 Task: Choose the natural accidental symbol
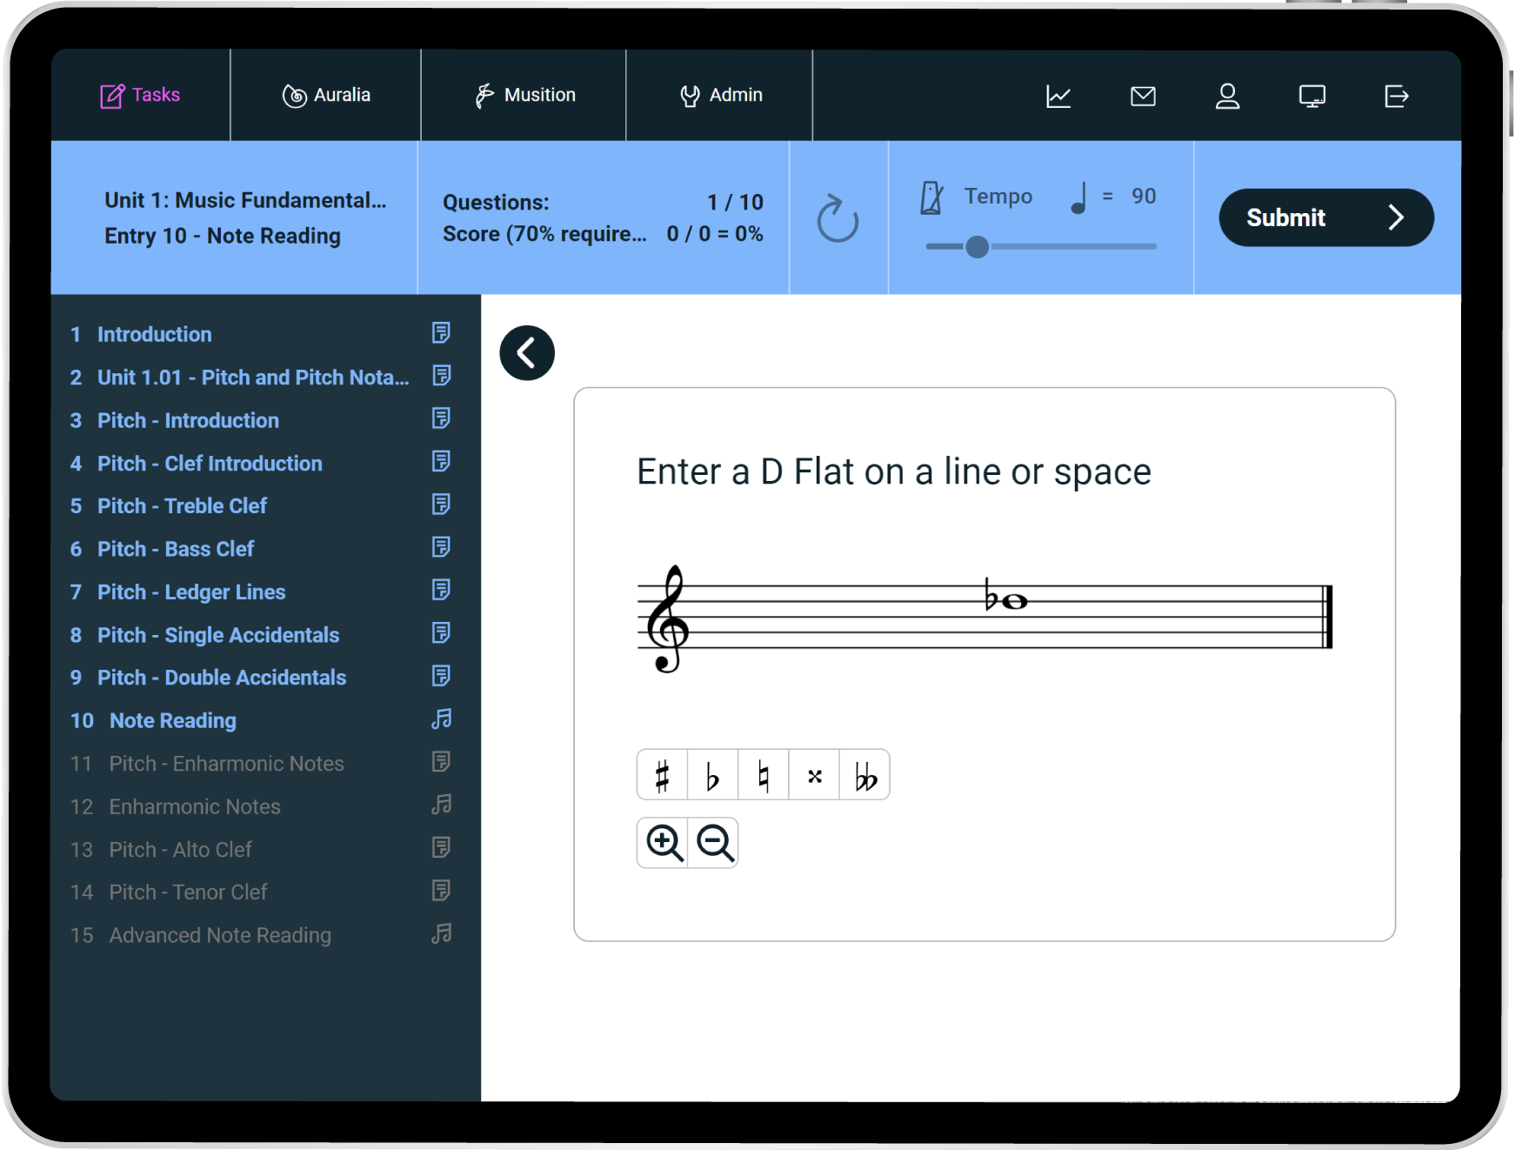coord(763,775)
